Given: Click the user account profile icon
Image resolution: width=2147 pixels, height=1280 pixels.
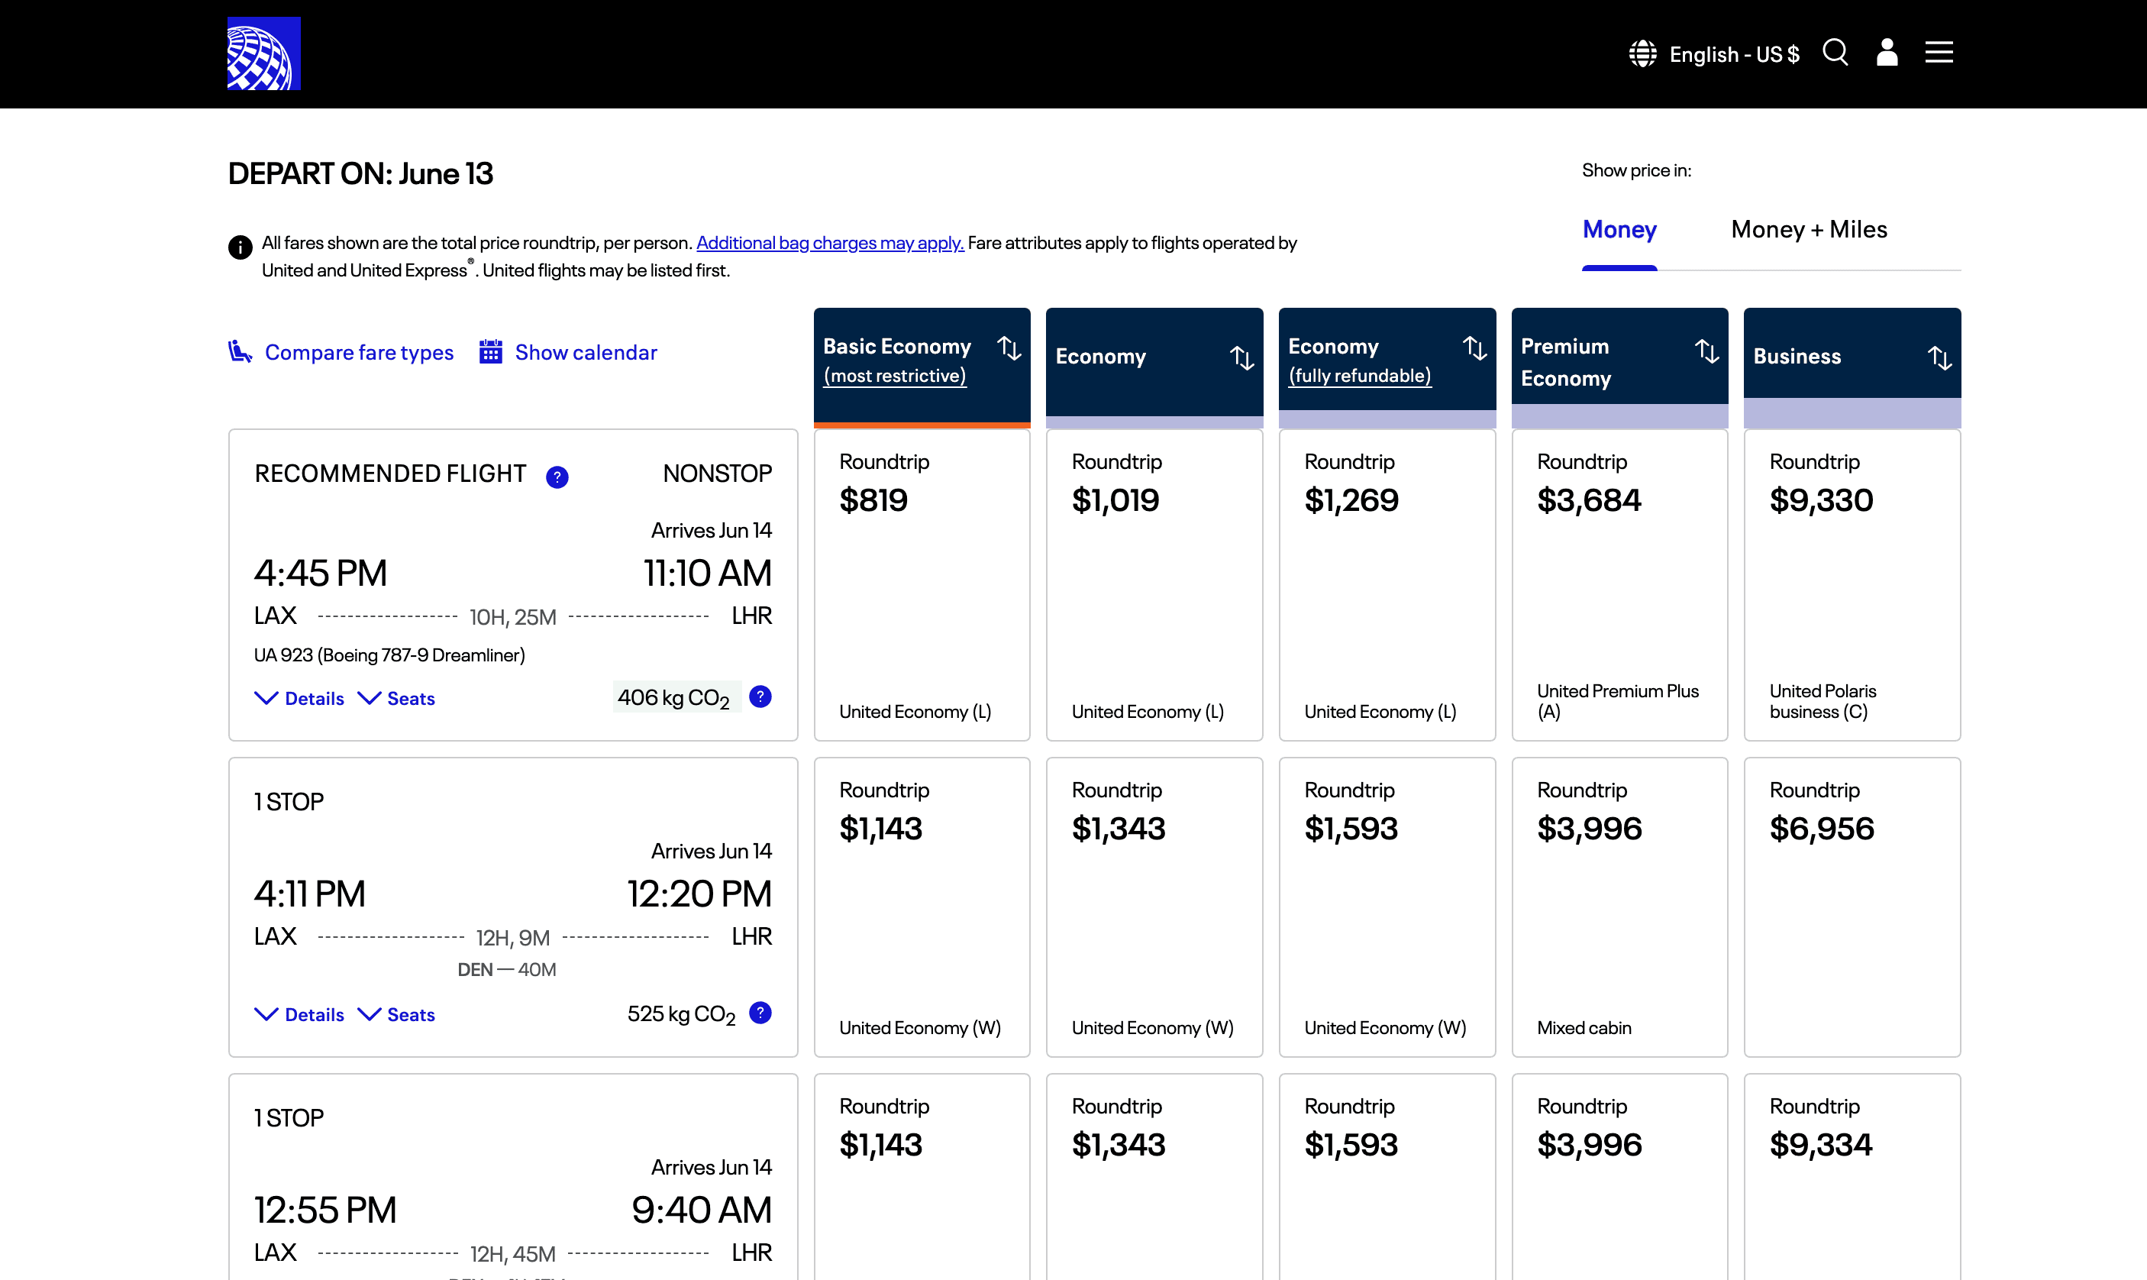Looking at the screenshot, I should [1887, 53].
